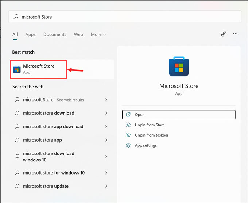Viewport: 248px width, 203px height.
Task: Select 'microsoft store download' web suggestion
Action: [x=62, y=113]
